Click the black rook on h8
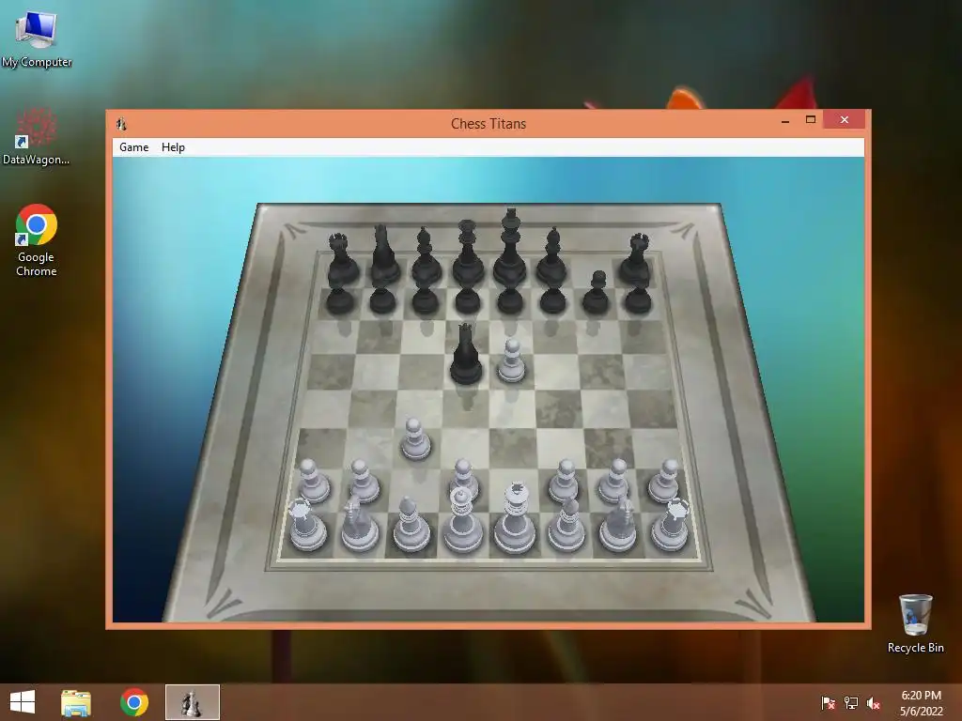Image resolution: width=962 pixels, height=721 pixels. point(636,259)
